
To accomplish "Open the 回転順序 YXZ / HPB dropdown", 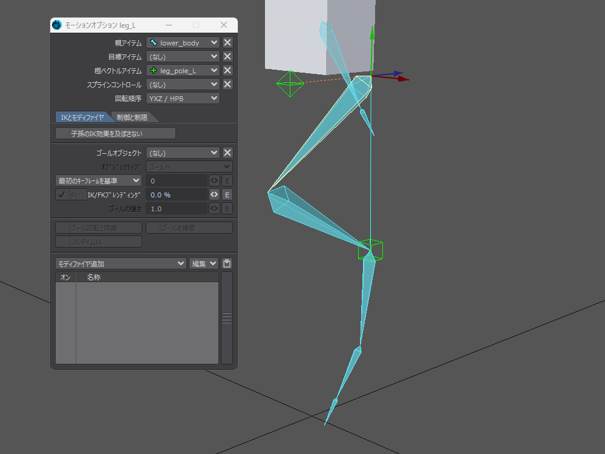I will pos(183,98).
